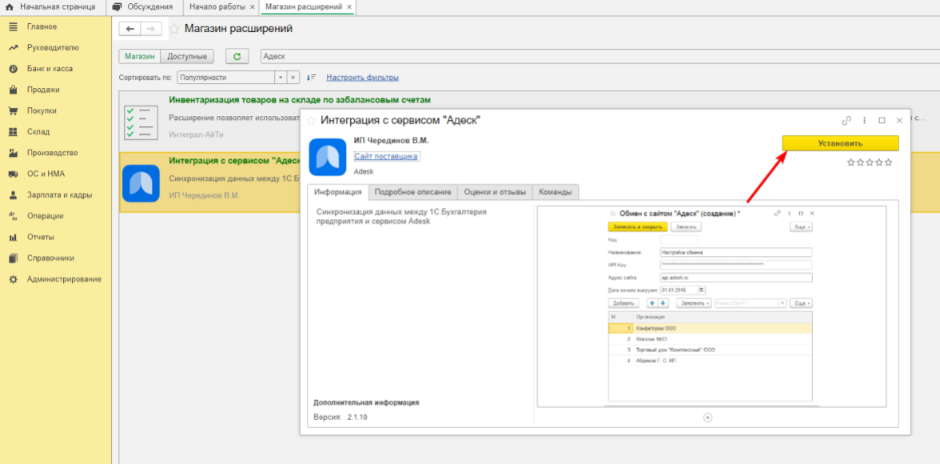This screenshot has width=940, height=464.
Task: Open ОС и НМА section
Action: pyautogui.click(x=46, y=174)
